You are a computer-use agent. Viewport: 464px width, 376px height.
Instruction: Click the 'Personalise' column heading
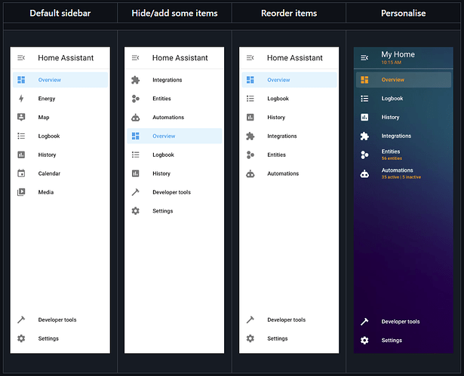(x=404, y=13)
